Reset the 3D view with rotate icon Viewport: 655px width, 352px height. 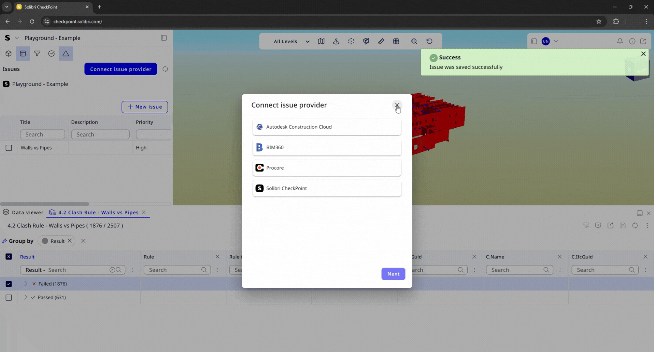click(429, 41)
